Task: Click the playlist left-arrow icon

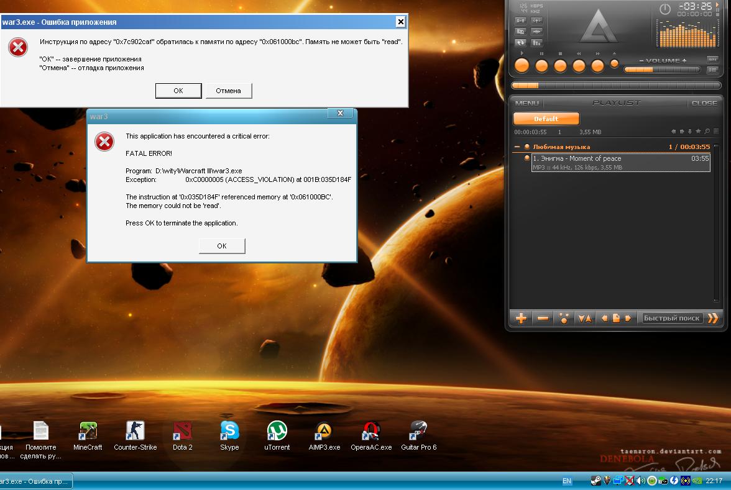Action: point(673,132)
